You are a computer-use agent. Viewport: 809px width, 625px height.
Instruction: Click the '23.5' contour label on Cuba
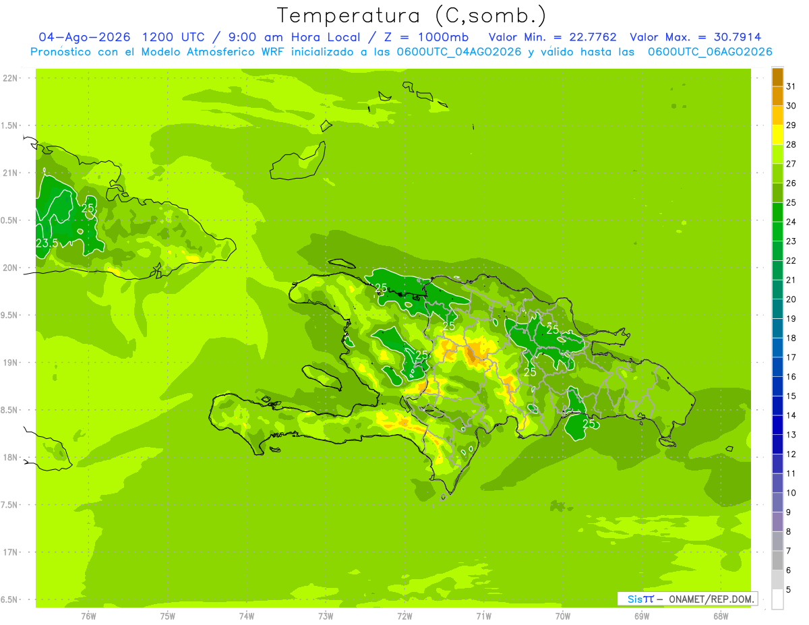(47, 243)
